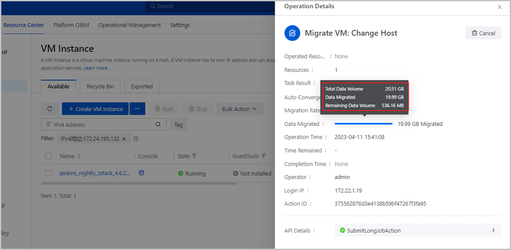Cancel the Migrate VM operation
This screenshot has height=250, width=511.
click(x=483, y=33)
